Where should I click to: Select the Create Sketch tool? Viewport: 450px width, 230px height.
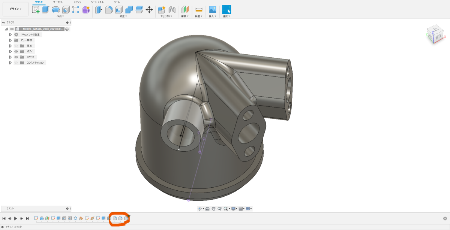(x=36, y=10)
